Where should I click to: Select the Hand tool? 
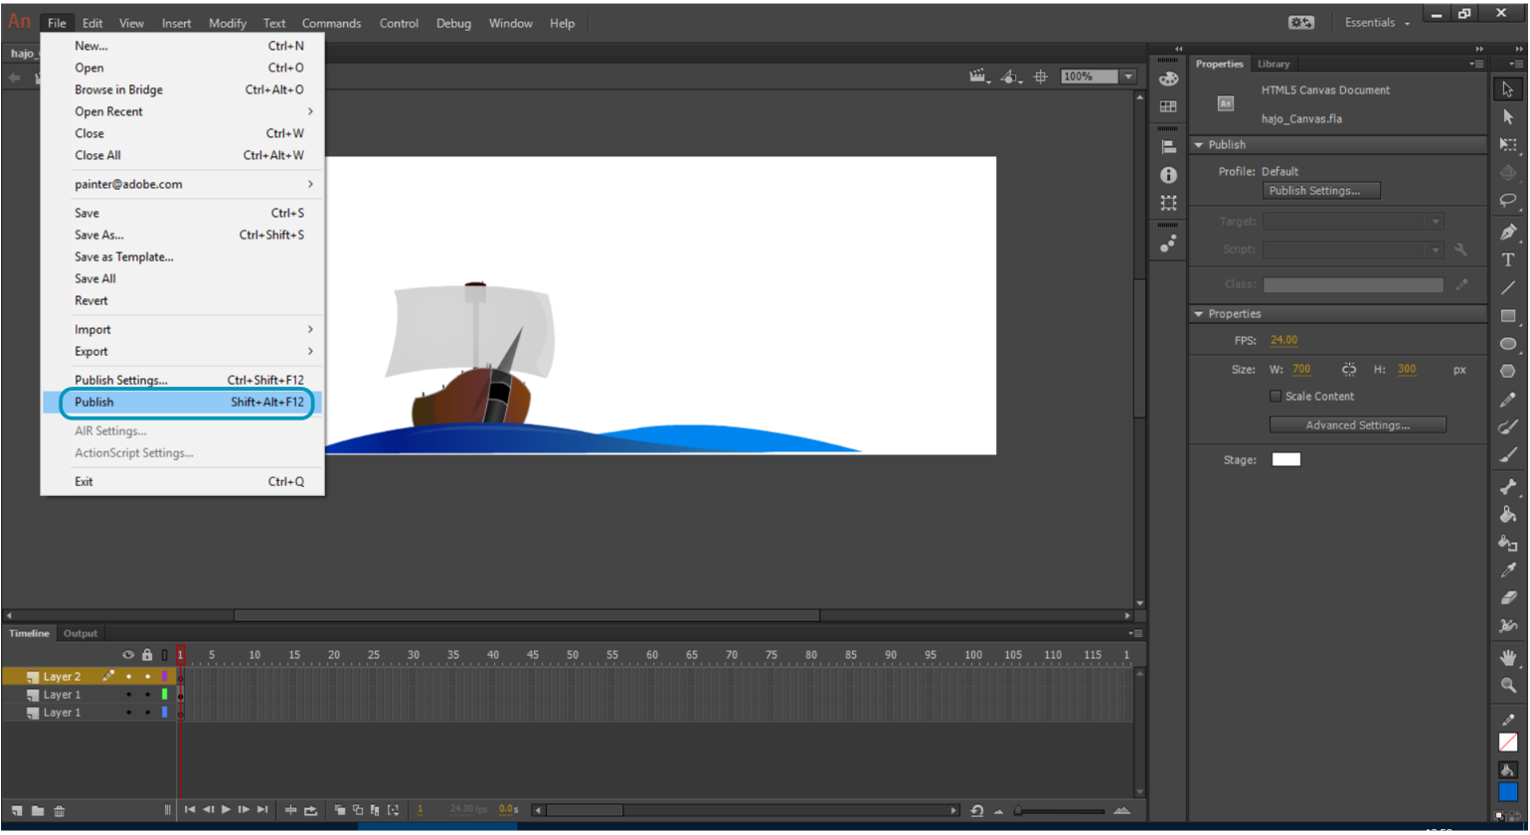point(1507,657)
